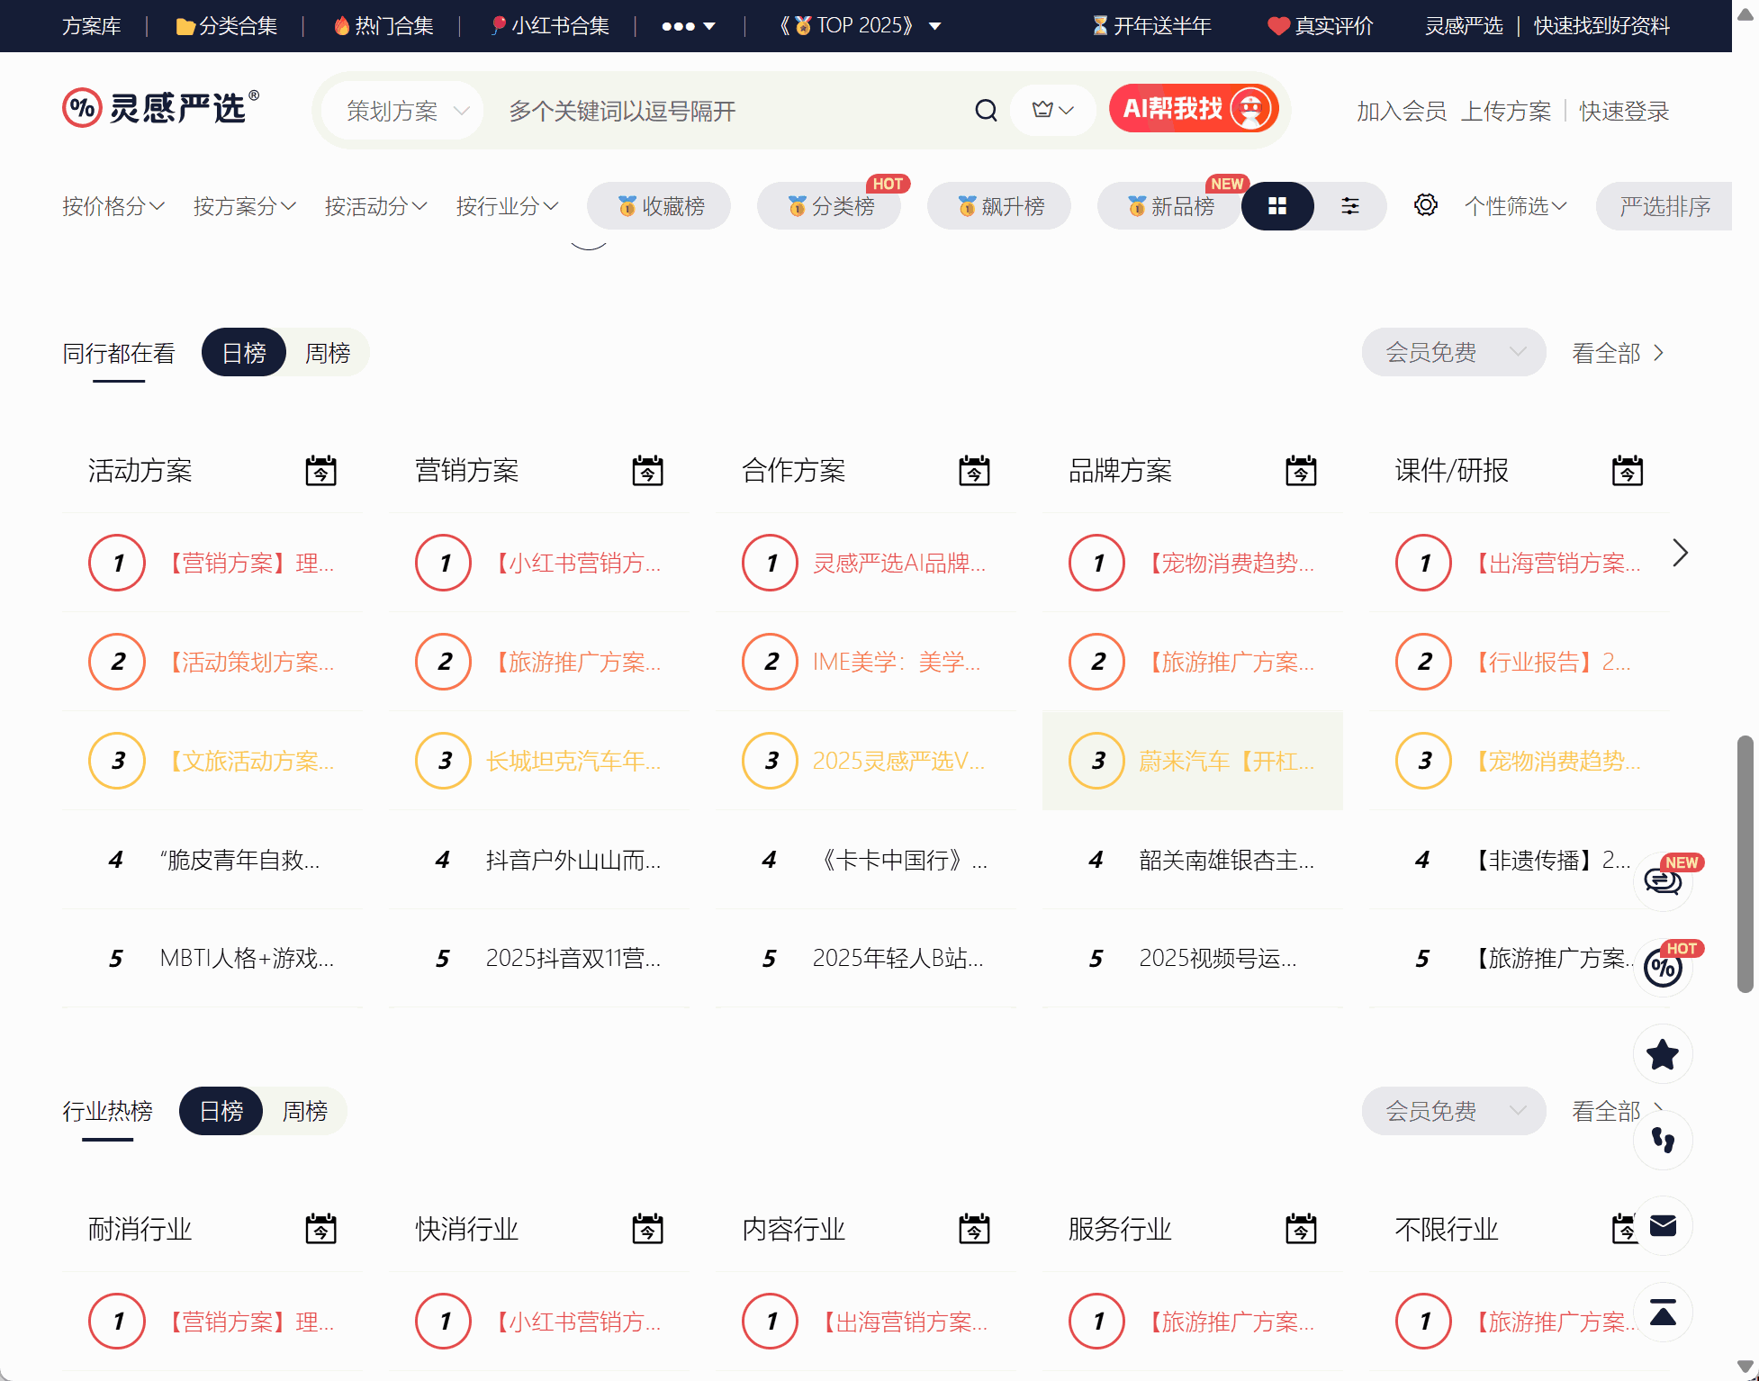Click the search magnifier icon
1759x1381 pixels.
tap(986, 111)
